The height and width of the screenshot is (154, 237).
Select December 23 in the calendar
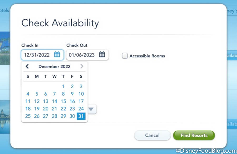click(72, 109)
